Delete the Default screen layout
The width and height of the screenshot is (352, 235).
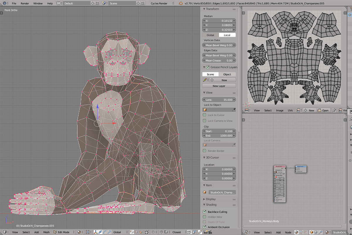coord(97,3)
